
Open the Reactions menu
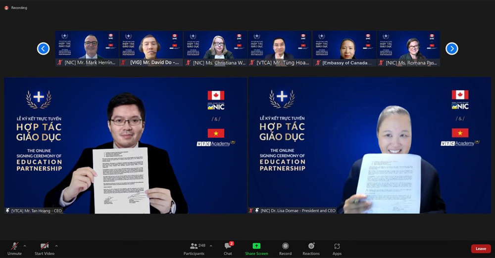(x=311, y=246)
